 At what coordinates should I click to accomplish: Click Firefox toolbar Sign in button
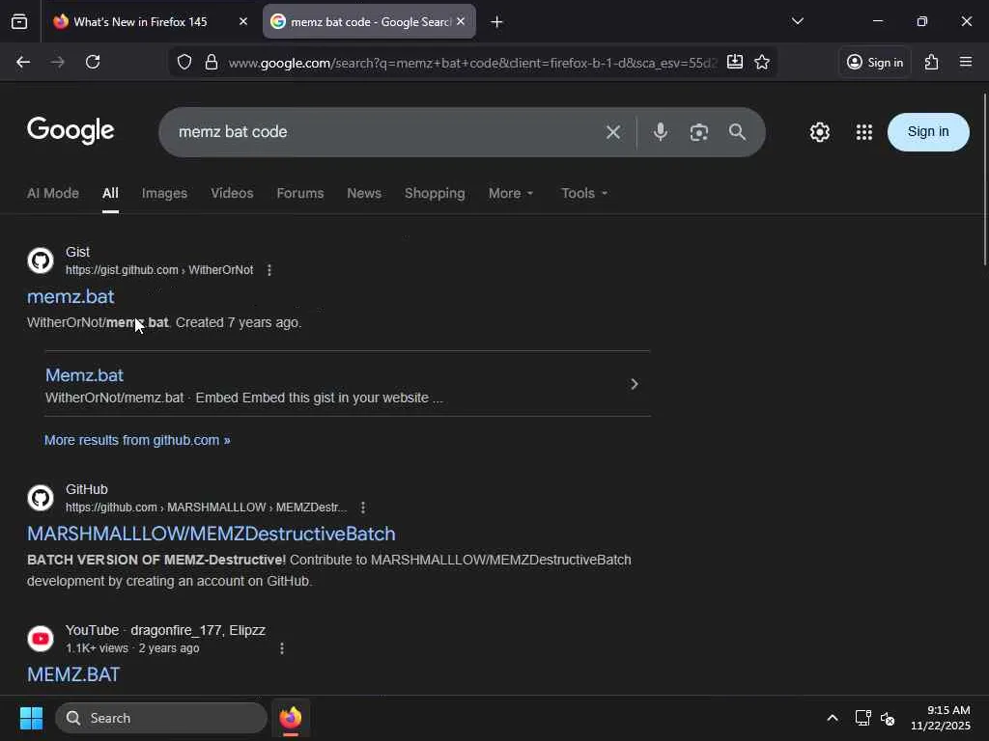pos(874,62)
